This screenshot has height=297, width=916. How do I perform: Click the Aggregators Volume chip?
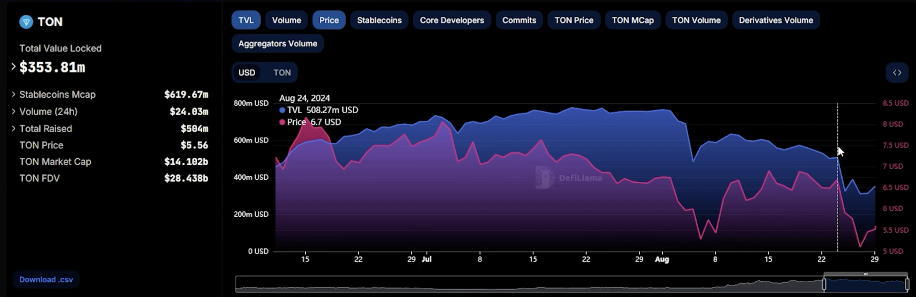click(278, 44)
